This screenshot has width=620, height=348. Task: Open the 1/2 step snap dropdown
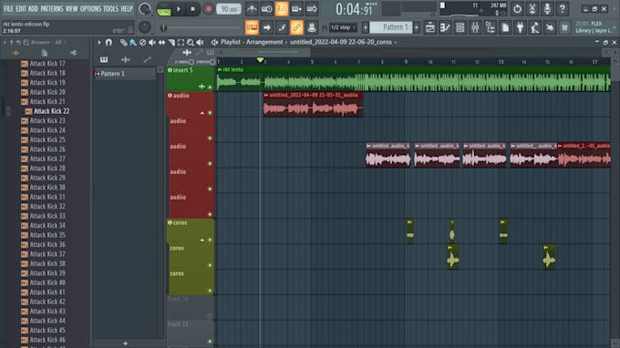point(343,27)
